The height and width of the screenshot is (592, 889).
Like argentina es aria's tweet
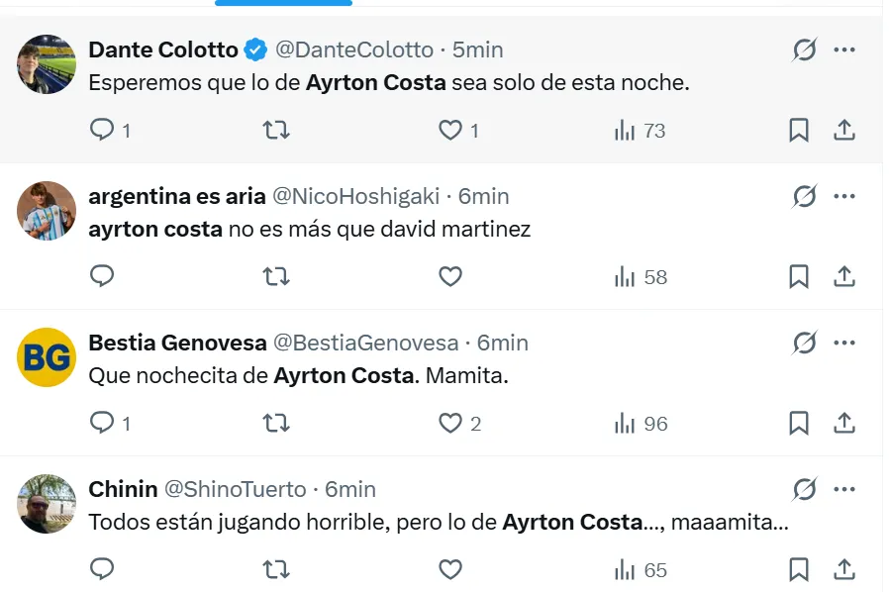pyautogui.click(x=450, y=276)
